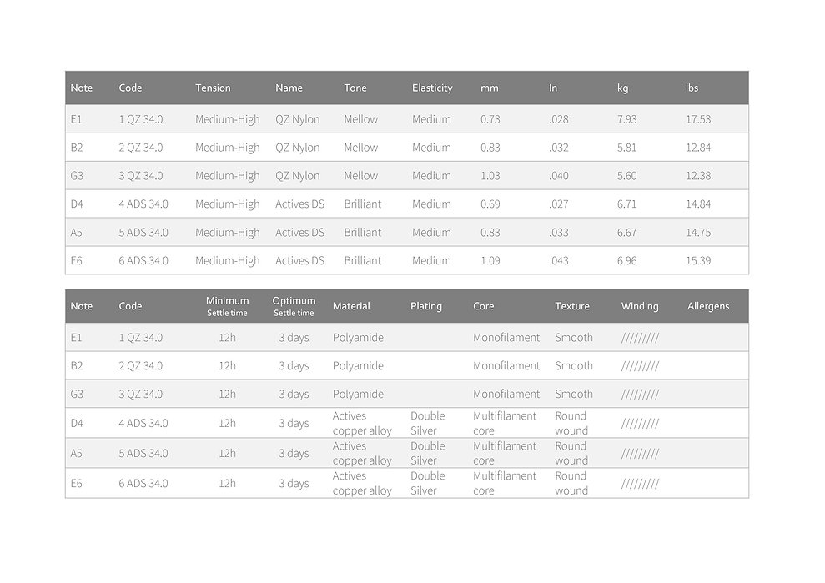Image resolution: width=825 pixels, height=583 pixels.
Task: Select the Allergens column header
Action: click(x=707, y=306)
